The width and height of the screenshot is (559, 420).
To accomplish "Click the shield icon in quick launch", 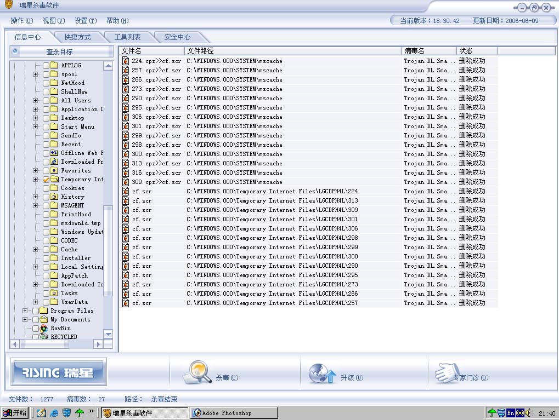I will [x=67, y=413].
